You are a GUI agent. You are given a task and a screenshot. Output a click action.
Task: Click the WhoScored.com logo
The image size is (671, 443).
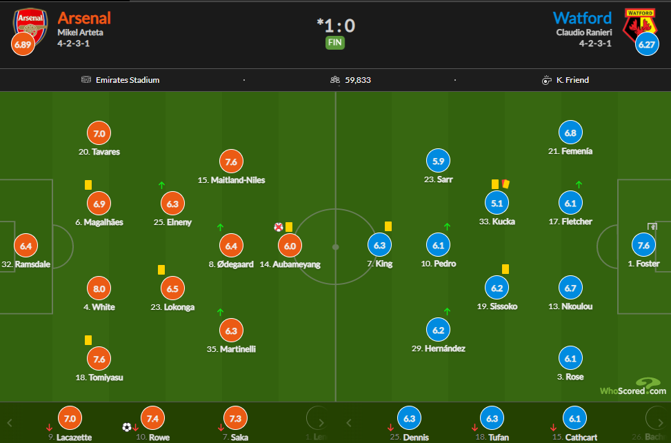pyautogui.click(x=633, y=386)
